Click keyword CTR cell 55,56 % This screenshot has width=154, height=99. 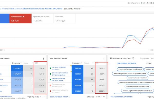pyautogui.click(x=101, y=91)
